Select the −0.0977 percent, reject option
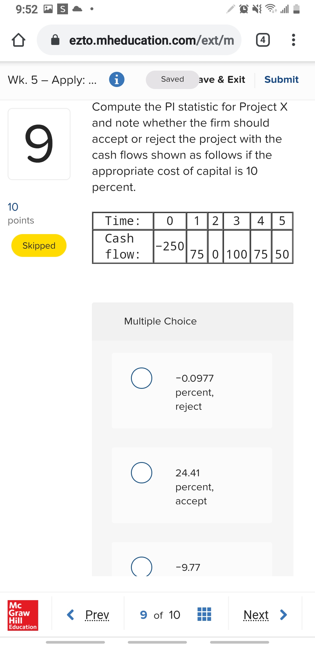Image resolution: width=315 pixels, height=648 pixels. [141, 378]
